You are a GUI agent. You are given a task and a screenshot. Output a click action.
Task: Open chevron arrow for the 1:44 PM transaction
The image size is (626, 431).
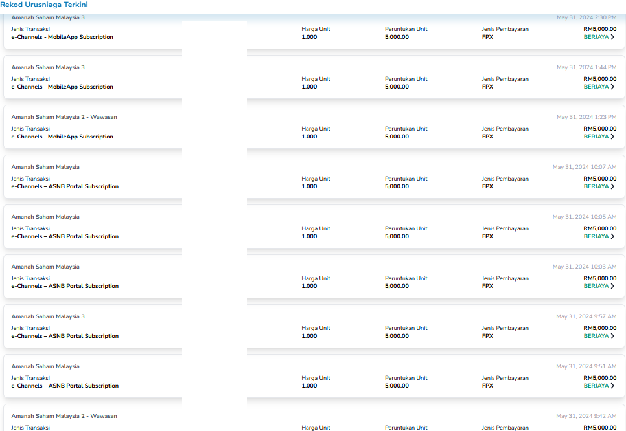(x=612, y=87)
